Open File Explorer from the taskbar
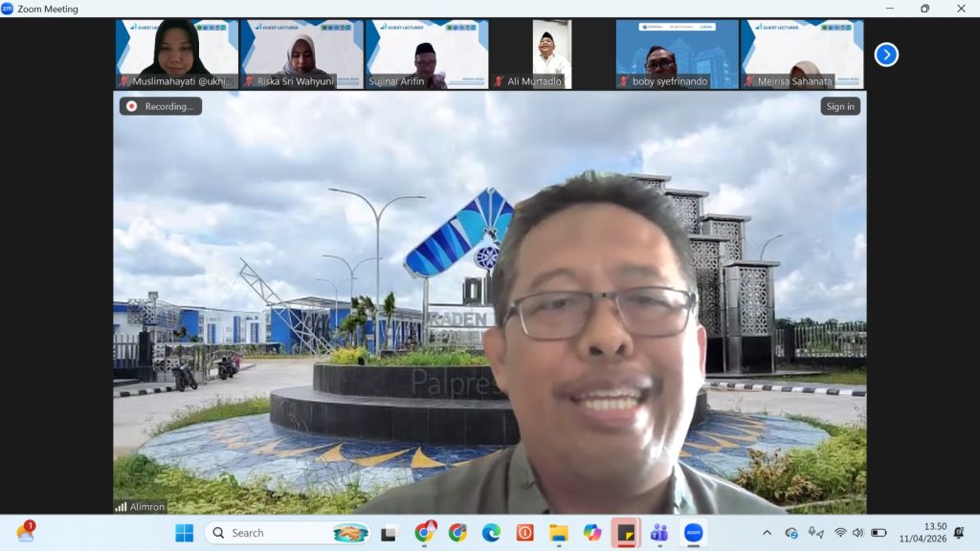The image size is (980, 551). tap(559, 533)
